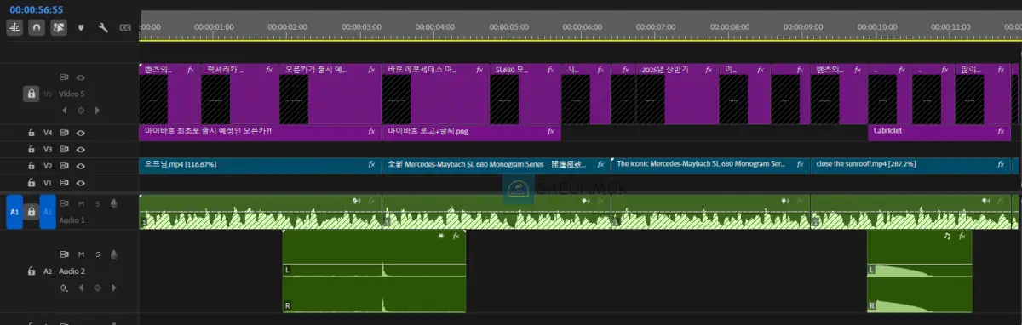
Task: Toggle A1 source patching button
Action: coord(14,211)
